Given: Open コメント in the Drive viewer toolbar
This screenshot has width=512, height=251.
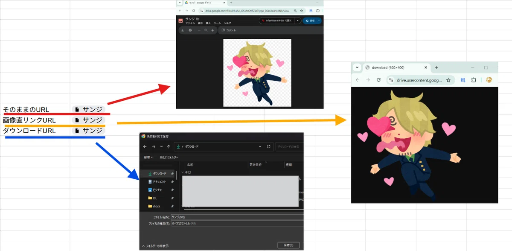Looking at the screenshot, I should (229, 30).
